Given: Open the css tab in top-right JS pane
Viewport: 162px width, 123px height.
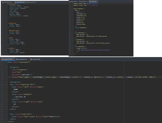Looking at the screenshot, I should click(84, 2).
